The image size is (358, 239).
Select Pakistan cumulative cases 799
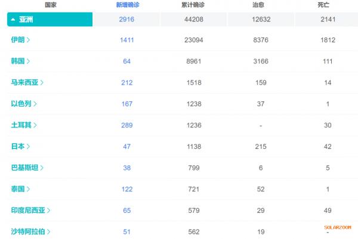(x=194, y=168)
